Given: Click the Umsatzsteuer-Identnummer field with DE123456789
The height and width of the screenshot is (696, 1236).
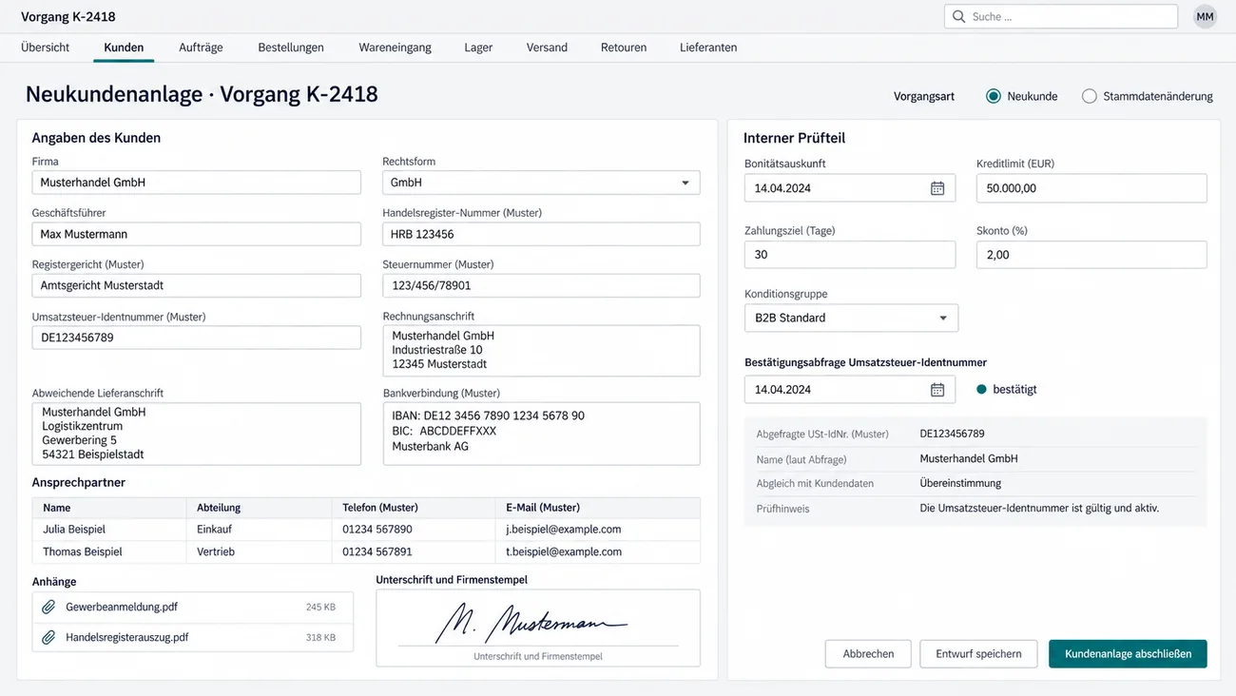Looking at the screenshot, I should pos(196,338).
